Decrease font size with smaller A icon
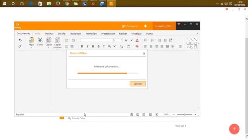The height and width of the screenshot is (139, 248). tap(132, 40)
